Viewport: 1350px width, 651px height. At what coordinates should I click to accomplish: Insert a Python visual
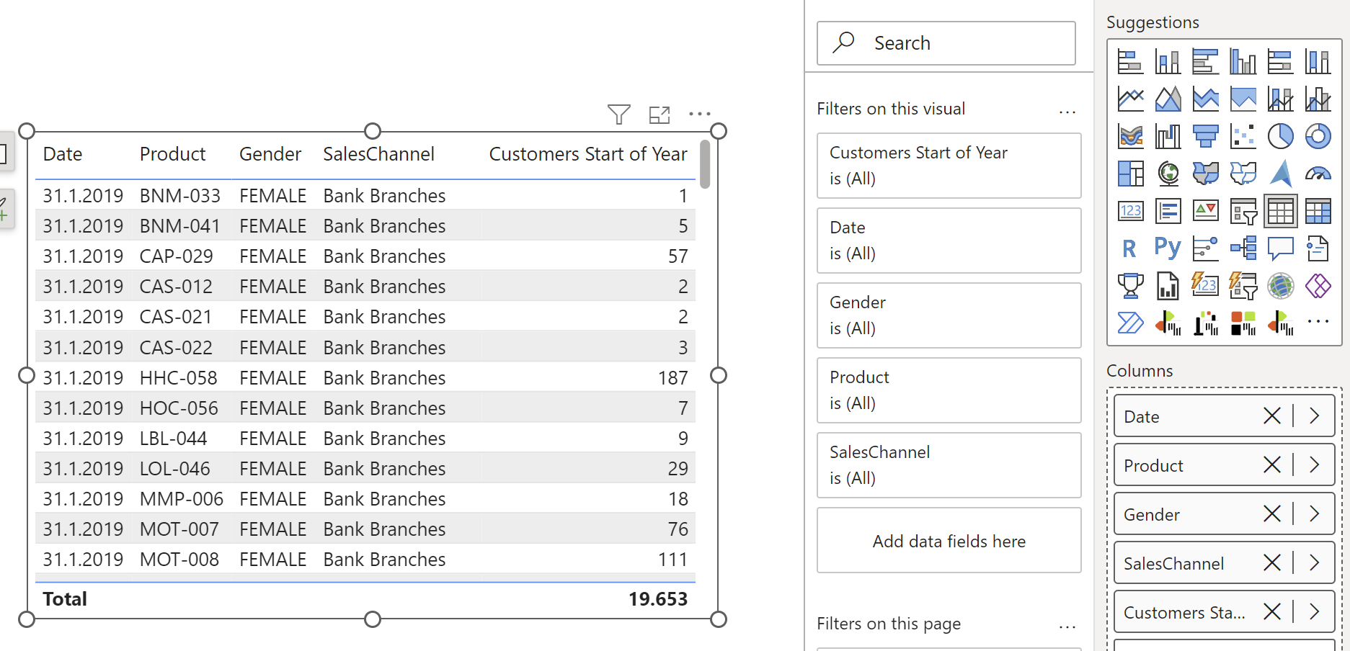click(x=1167, y=248)
